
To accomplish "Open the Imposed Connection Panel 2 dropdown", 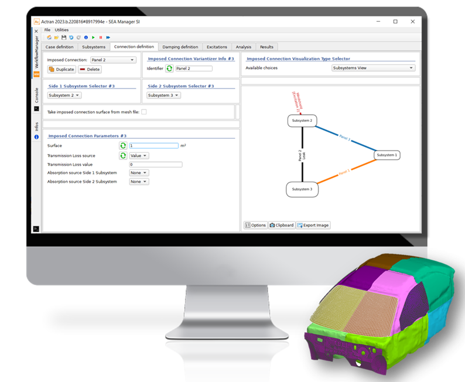I will click(x=113, y=60).
